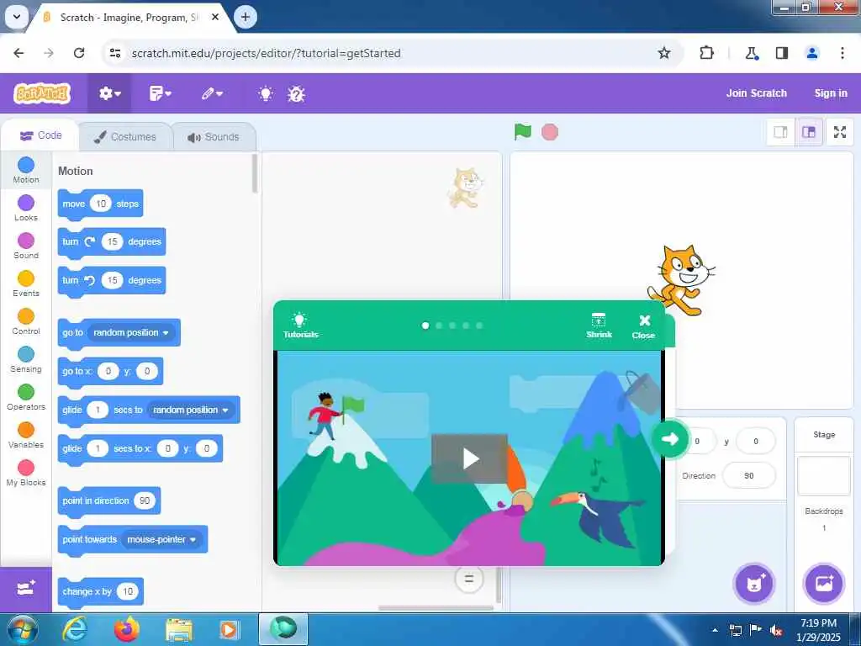Screen dimensions: 861x646
Task: Open 'go to' random position dropdown
Action: click(x=131, y=332)
